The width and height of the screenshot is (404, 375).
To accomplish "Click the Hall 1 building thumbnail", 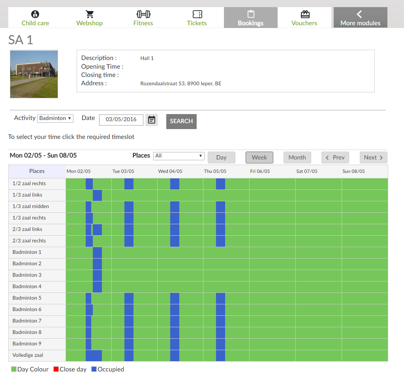I will tap(34, 74).
